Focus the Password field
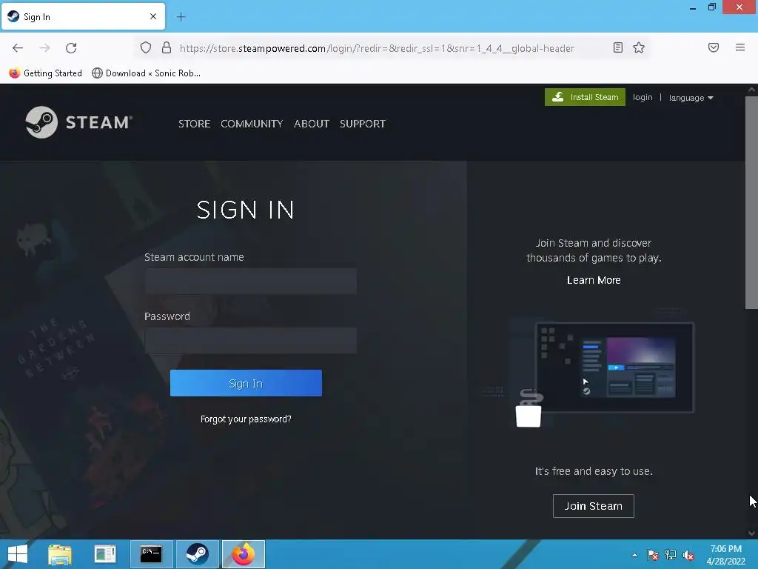The image size is (758, 569). pyautogui.click(x=250, y=340)
